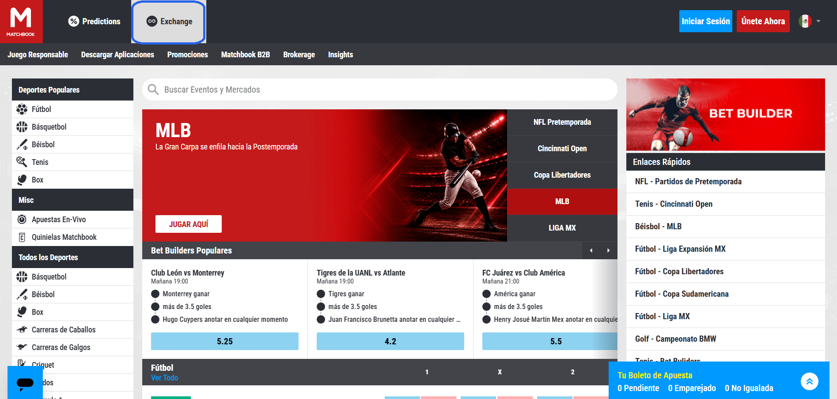Select MLB banner tab
Viewport: 837px width, 399px height.
pos(562,201)
